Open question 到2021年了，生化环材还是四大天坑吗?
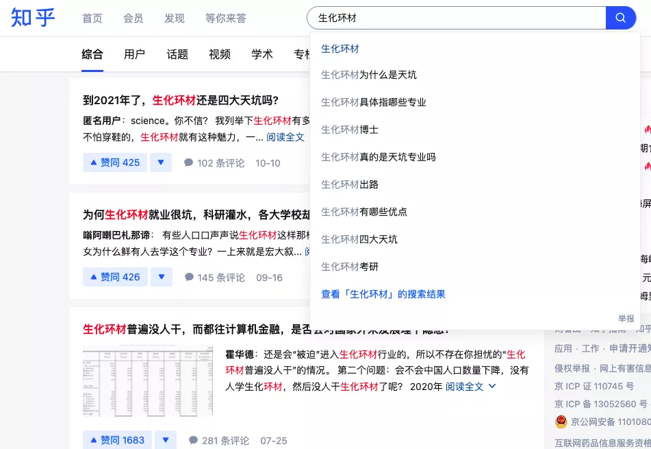The image size is (651, 449). coord(181,100)
